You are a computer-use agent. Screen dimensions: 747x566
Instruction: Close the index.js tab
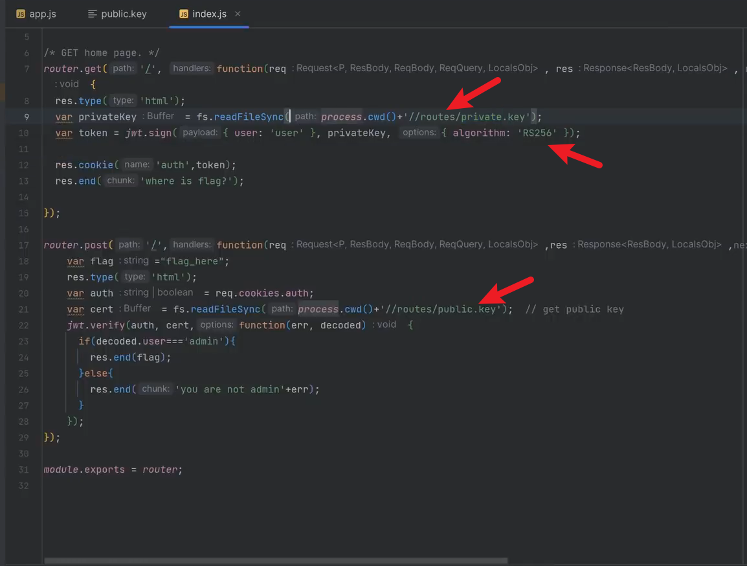click(238, 14)
